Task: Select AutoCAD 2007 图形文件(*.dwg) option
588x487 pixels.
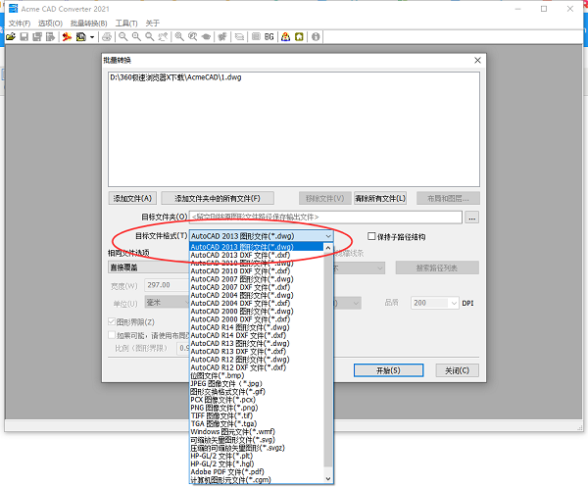Action: [x=257, y=279]
